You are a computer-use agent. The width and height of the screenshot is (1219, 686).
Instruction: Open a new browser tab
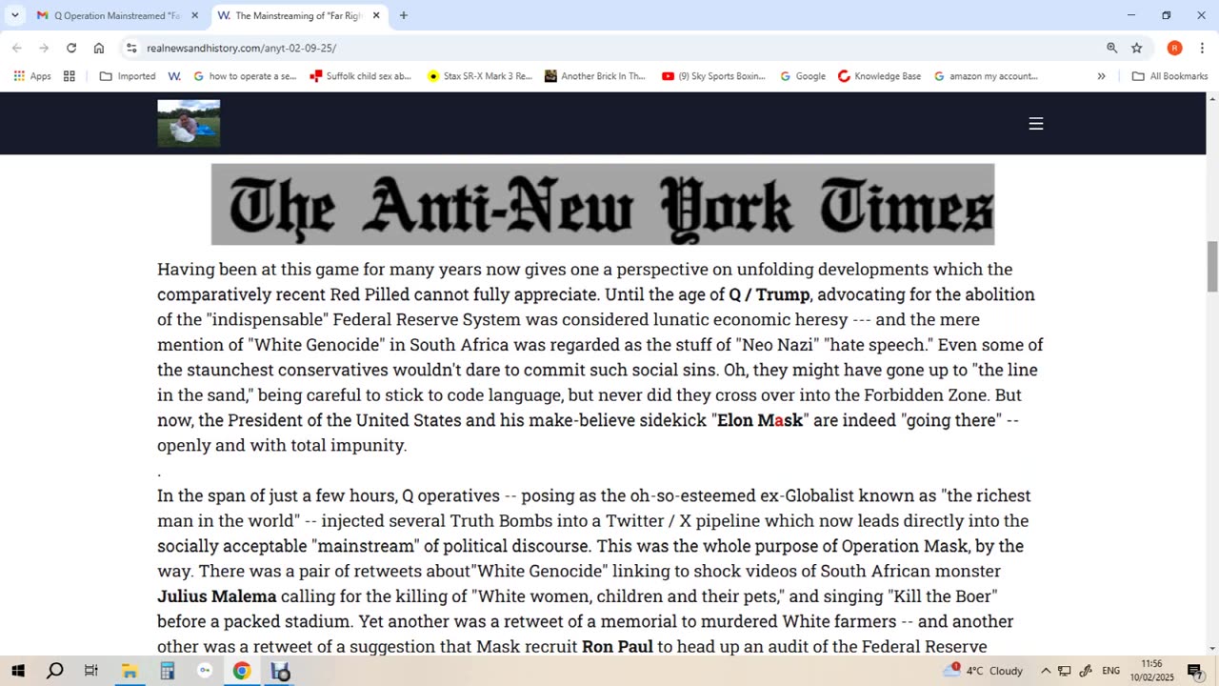[404, 15]
